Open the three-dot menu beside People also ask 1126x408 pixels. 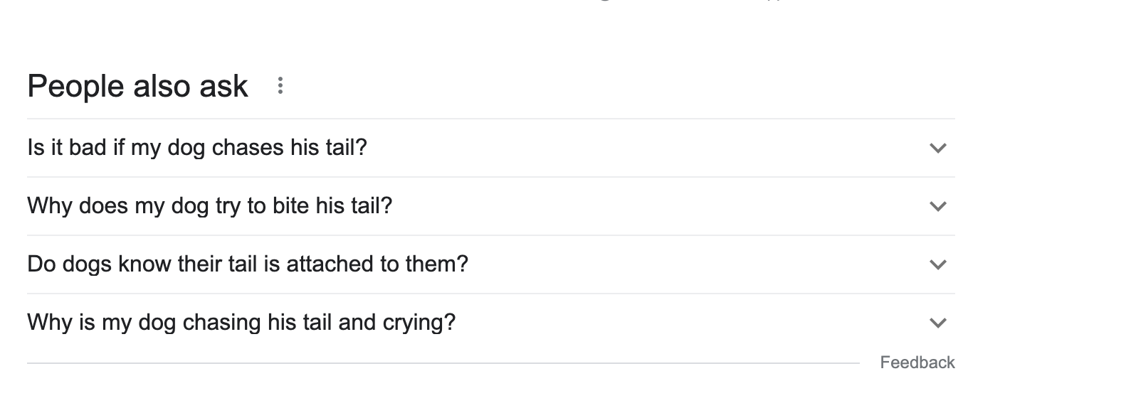280,86
